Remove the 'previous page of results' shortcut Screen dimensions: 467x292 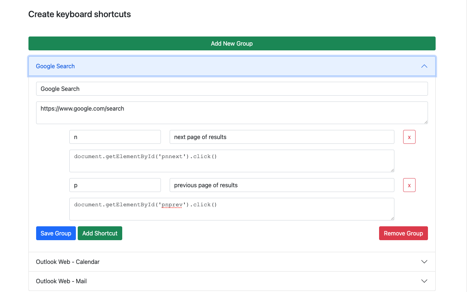tap(409, 185)
